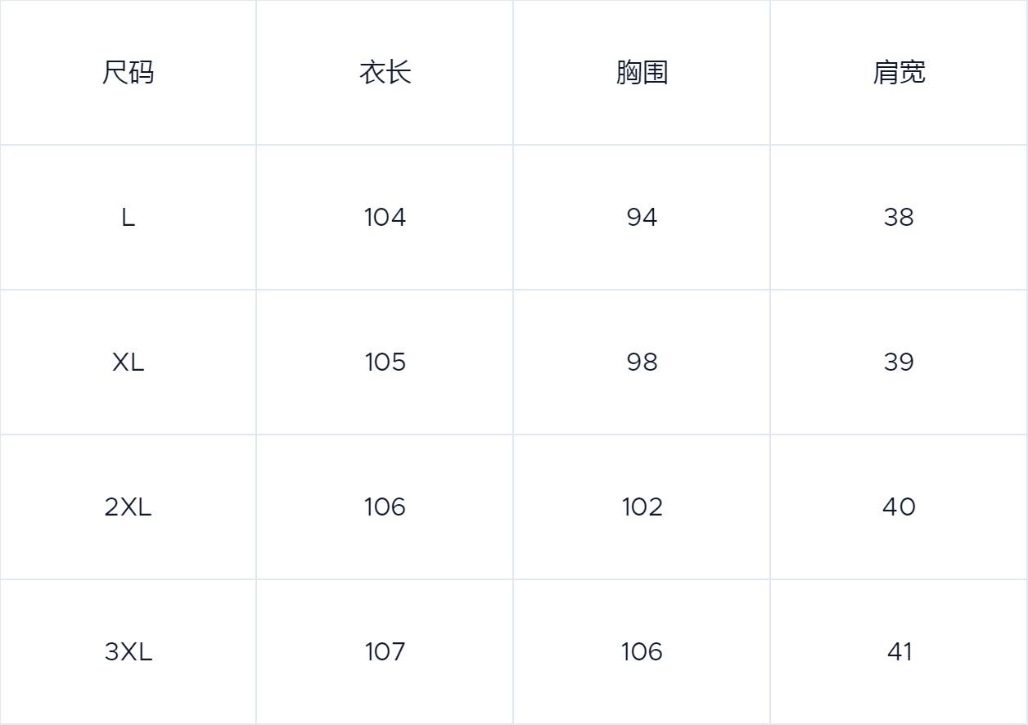The width and height of the screenshot is (1028, 725).
Task: Click the 尺码 header cell
Action: (x=128, y=73)
